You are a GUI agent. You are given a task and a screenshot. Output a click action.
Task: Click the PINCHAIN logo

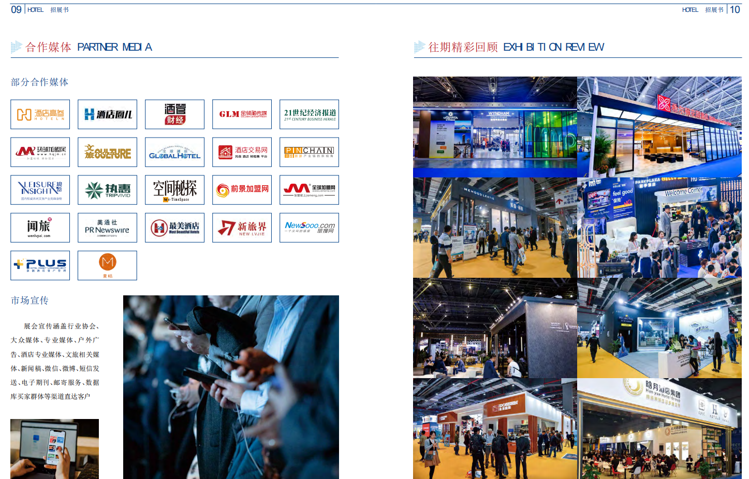(x=309, y=152)
